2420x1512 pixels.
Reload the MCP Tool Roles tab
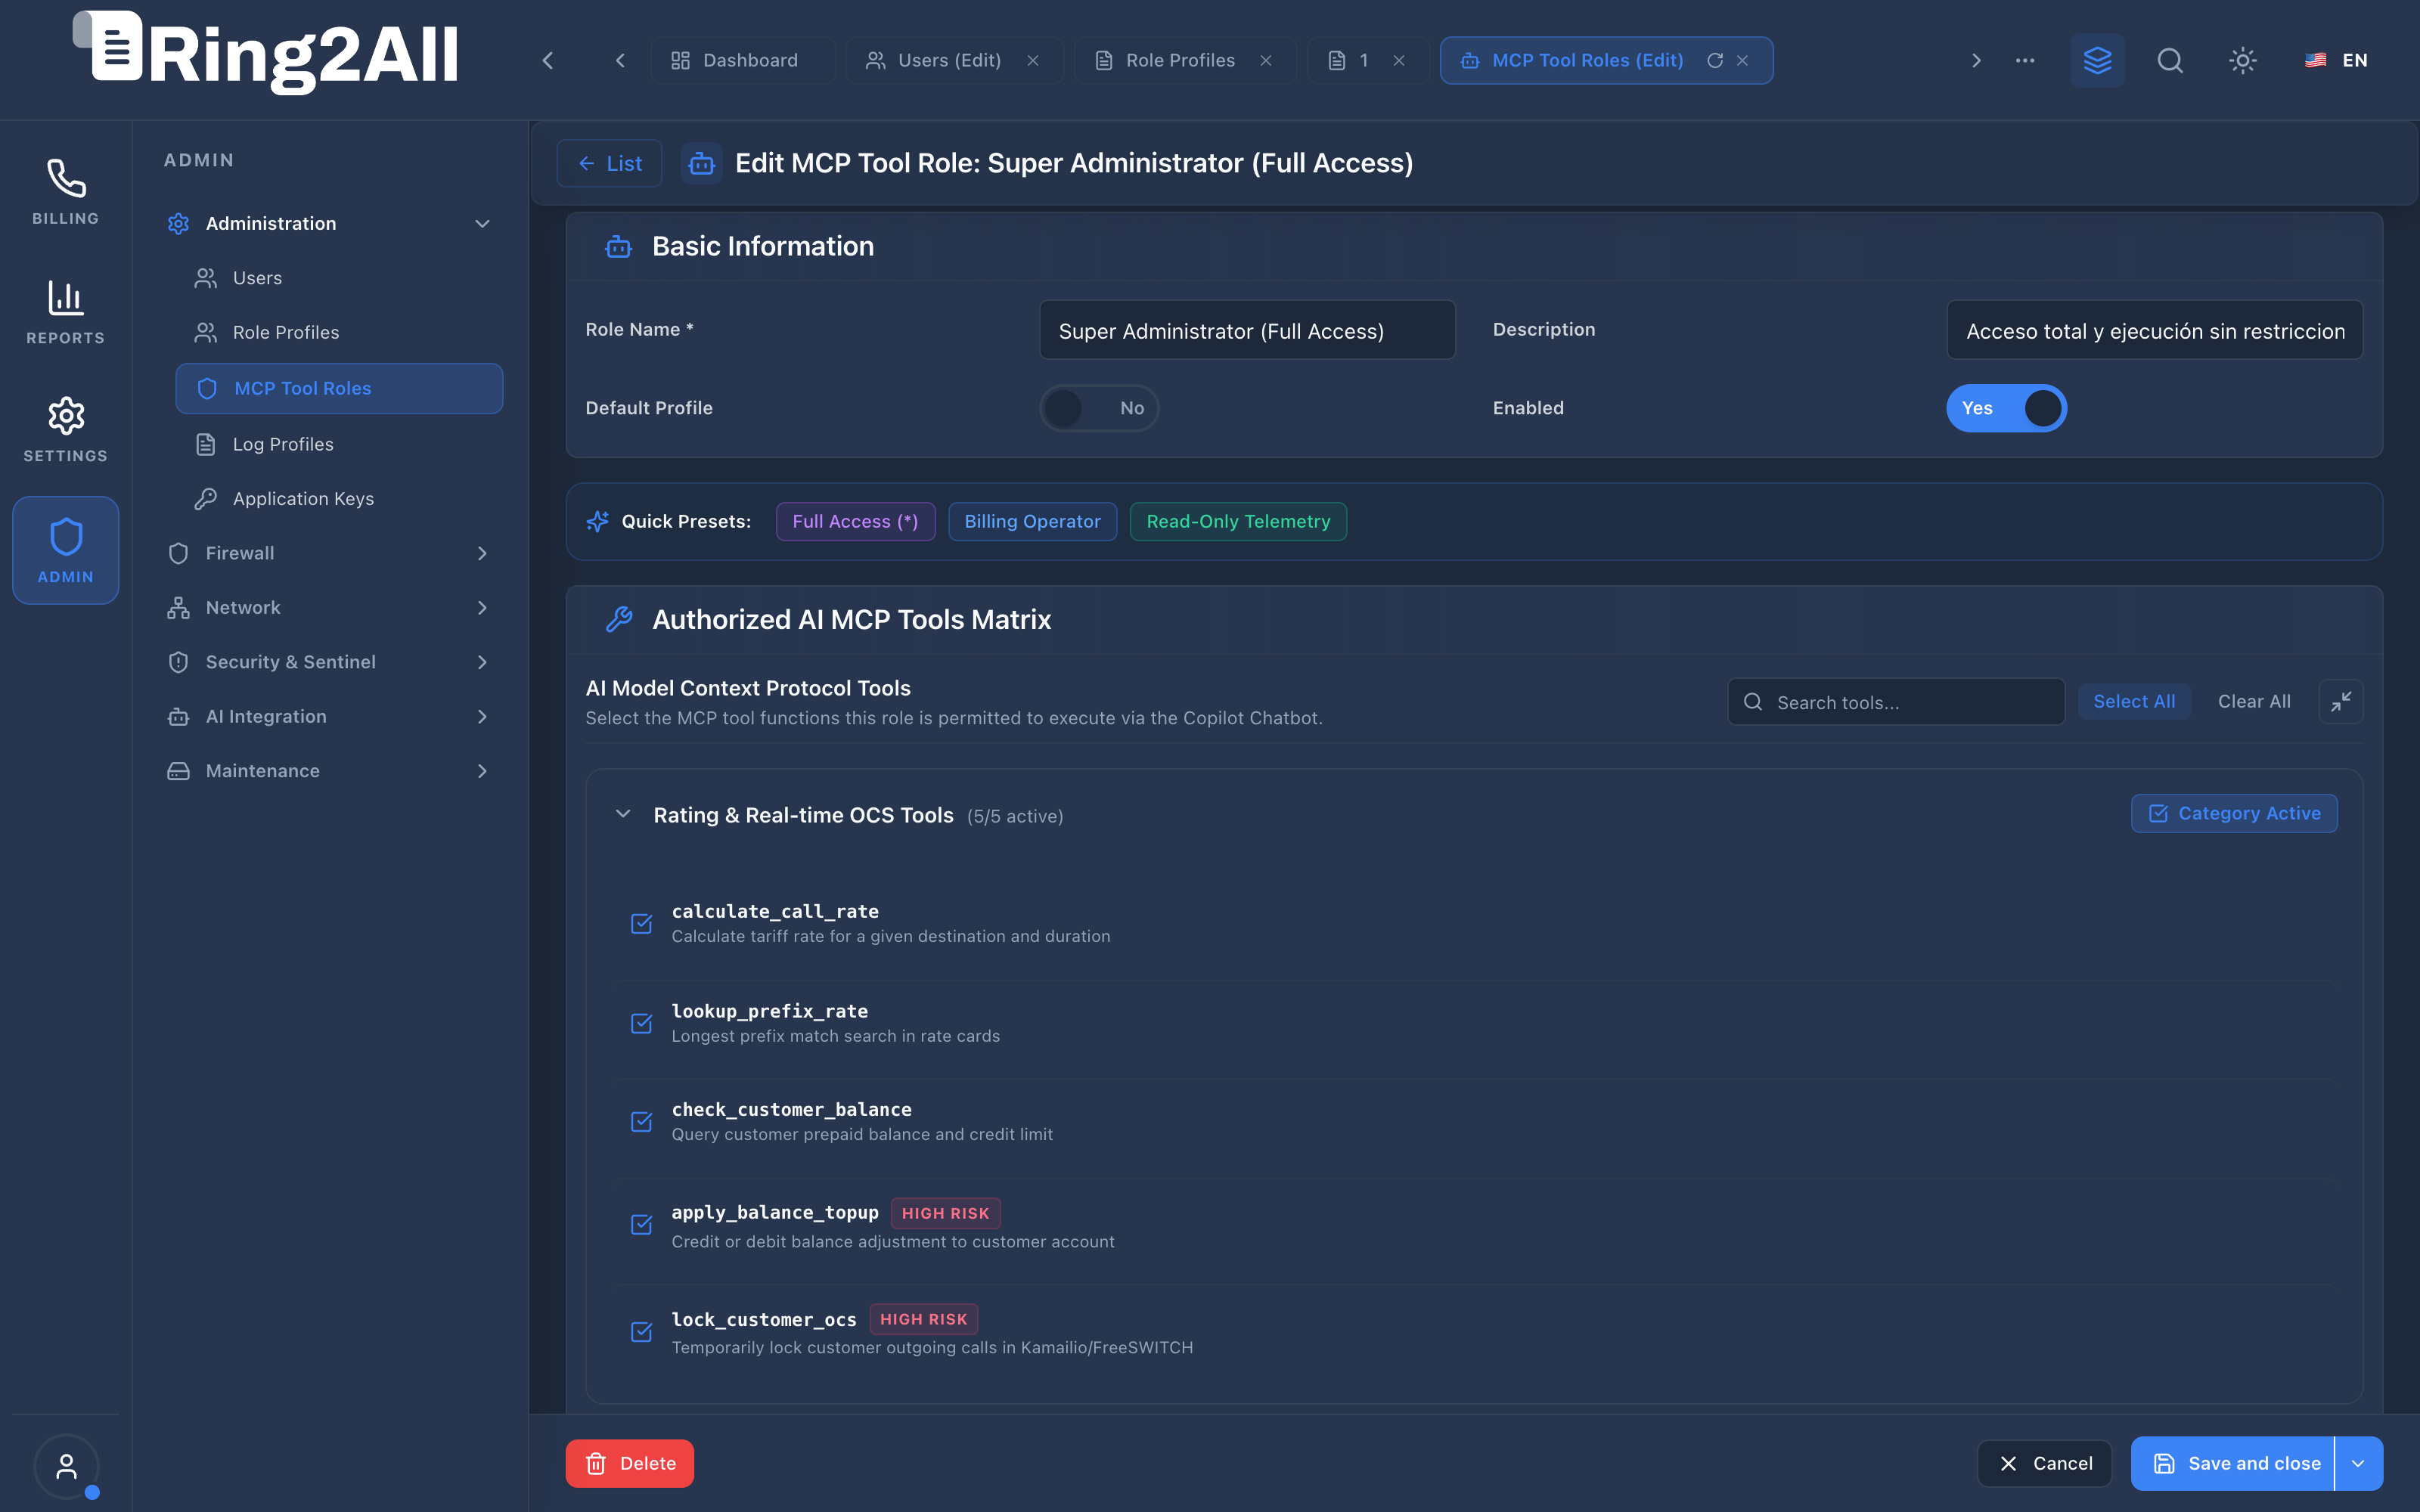[1715, 60]
